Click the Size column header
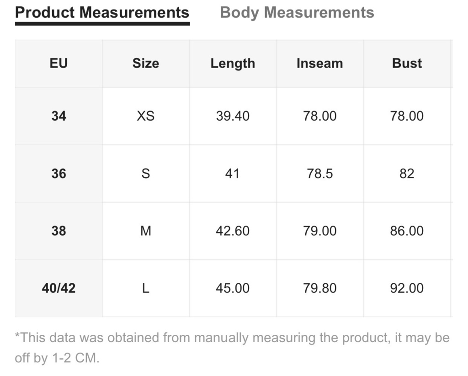The width and height of the screenshot is (468, 376). point(146,63)
